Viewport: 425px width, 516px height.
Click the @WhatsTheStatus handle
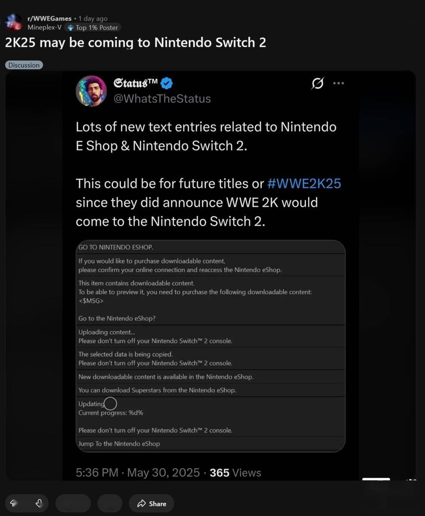[162, 98]
